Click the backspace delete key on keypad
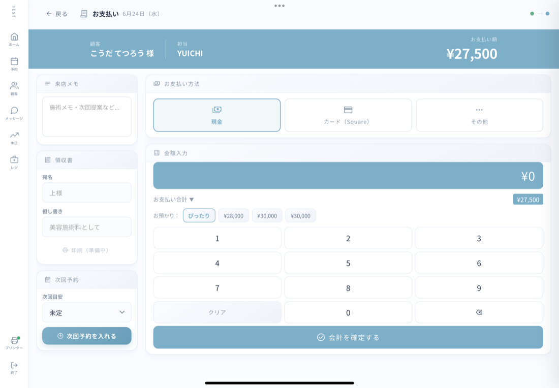This screenshot has height=388, width=559. [479, 312]
